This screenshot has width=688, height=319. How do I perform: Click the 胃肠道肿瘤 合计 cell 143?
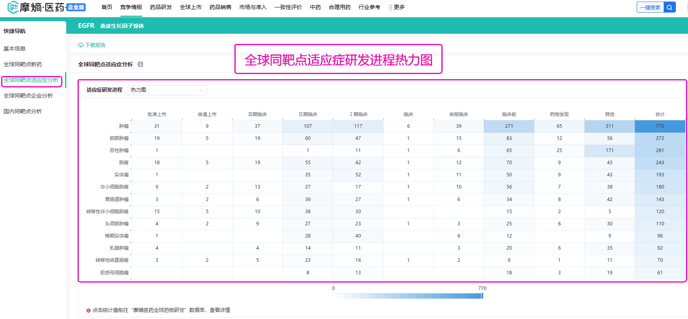tap(660, 199)
